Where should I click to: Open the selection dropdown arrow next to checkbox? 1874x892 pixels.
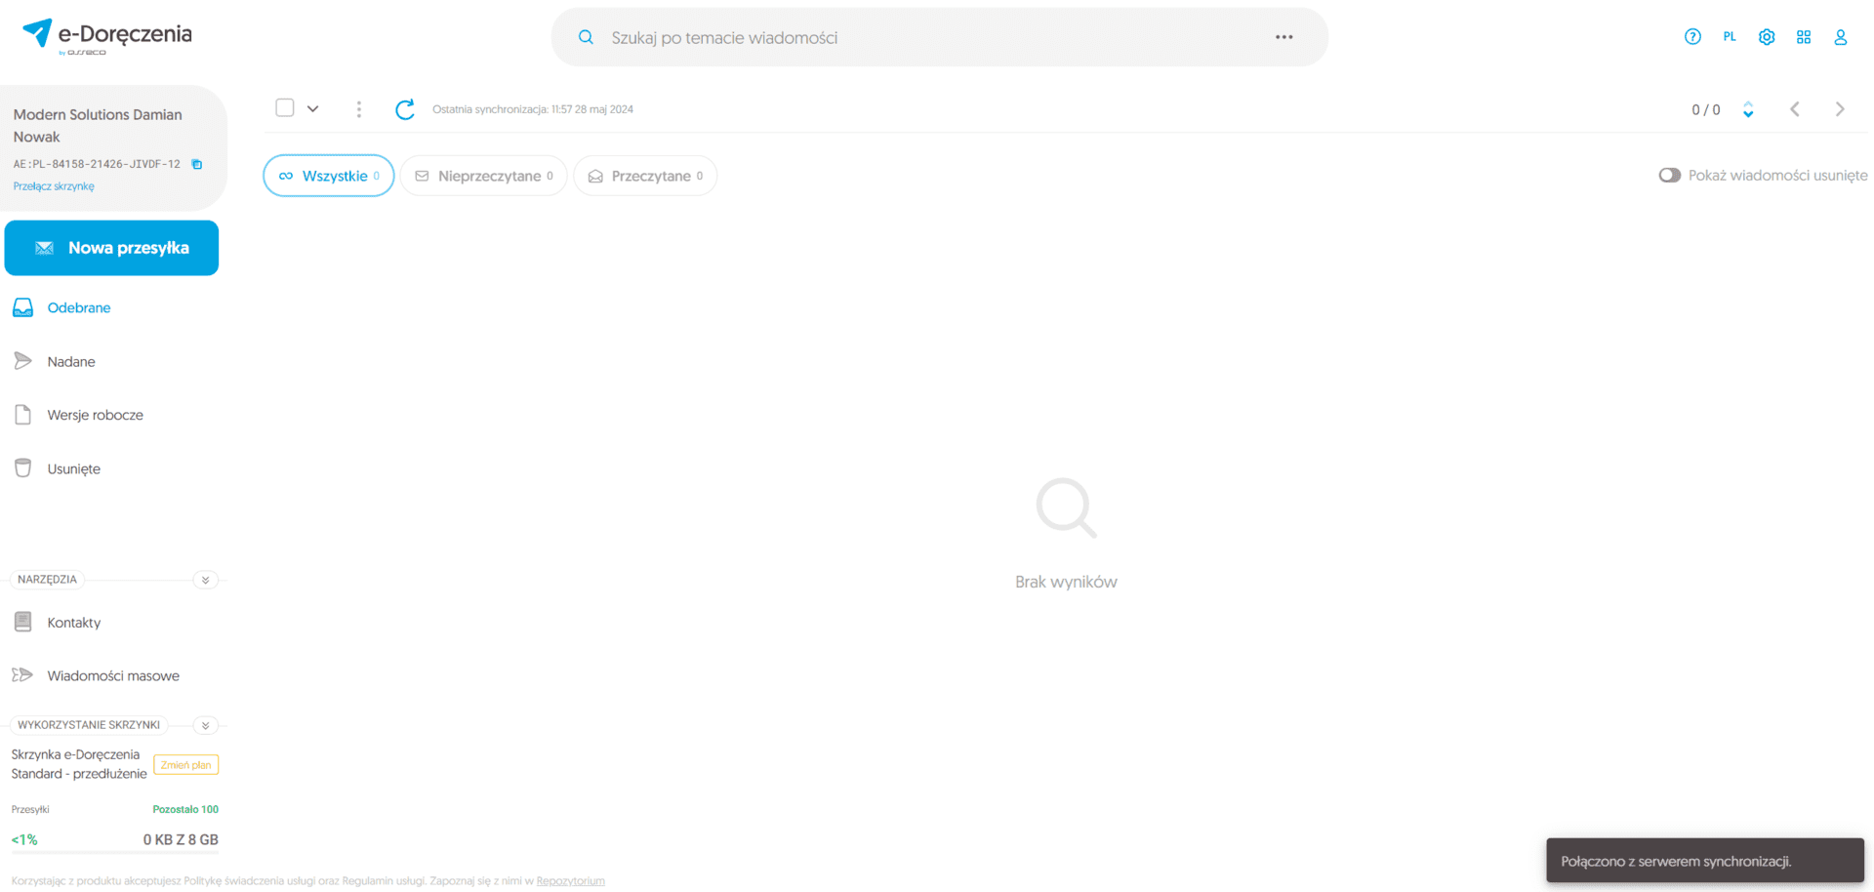(312, 108)
